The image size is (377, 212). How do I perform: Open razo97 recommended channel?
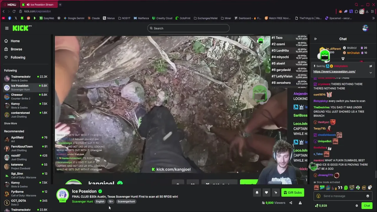click(26, 158)
